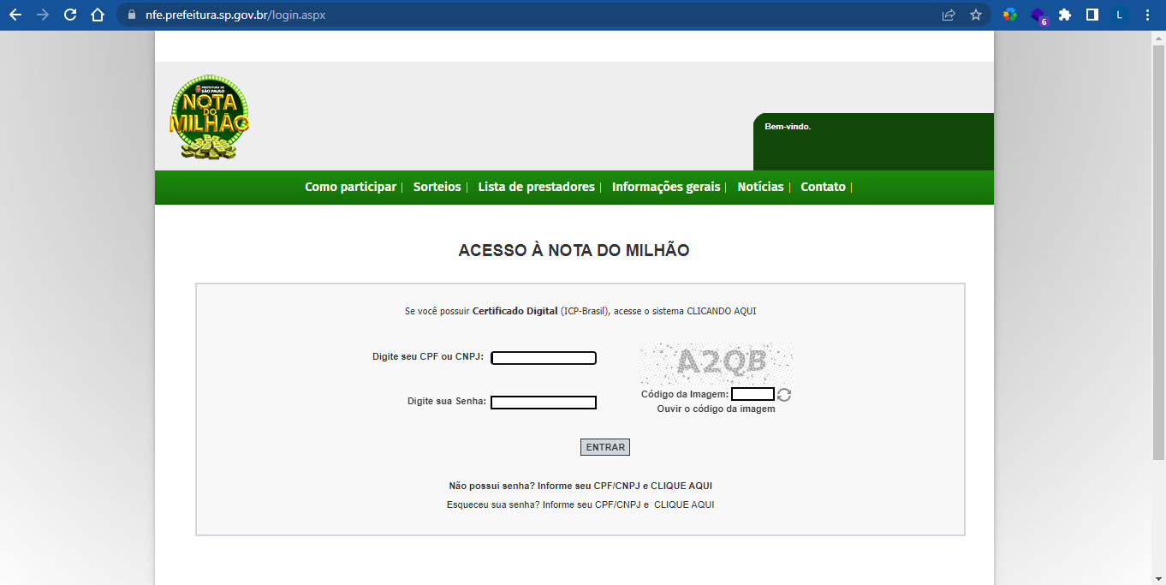Image resolution: width=1166 pixels, height=585 pixels.
Task: Click the share page icon
Action: click(949, 15)
